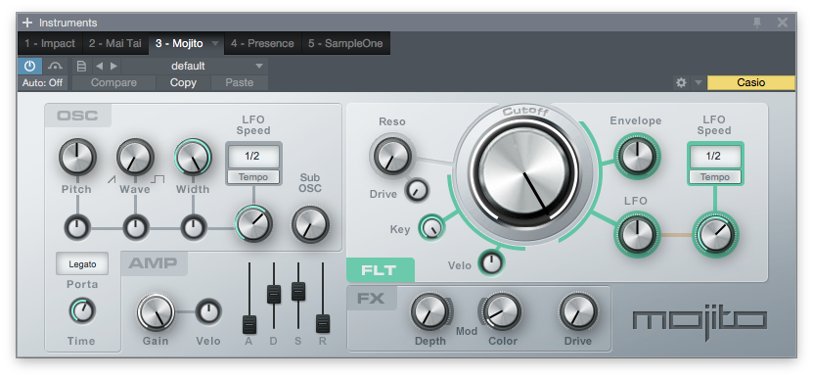This screenshot has width=813, height=378.
Task: Click the Auto: Off button
Action: pos(42,83)
